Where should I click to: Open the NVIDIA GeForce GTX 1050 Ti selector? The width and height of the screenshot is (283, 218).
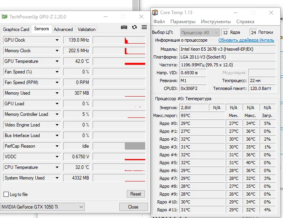pos(42,207)
